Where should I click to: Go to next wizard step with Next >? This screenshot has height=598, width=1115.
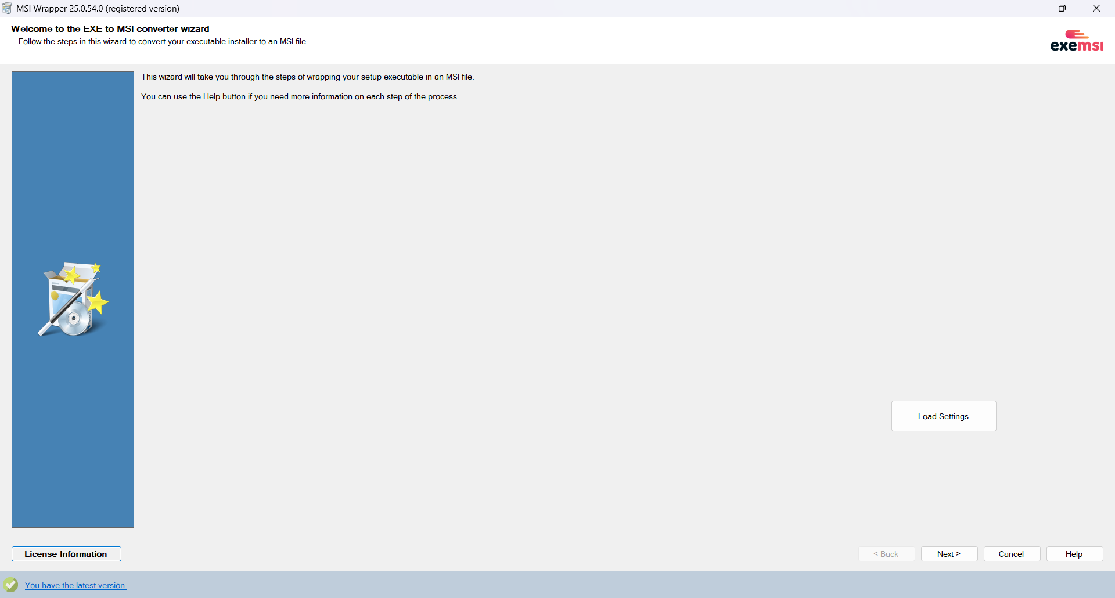pos(949,554)
